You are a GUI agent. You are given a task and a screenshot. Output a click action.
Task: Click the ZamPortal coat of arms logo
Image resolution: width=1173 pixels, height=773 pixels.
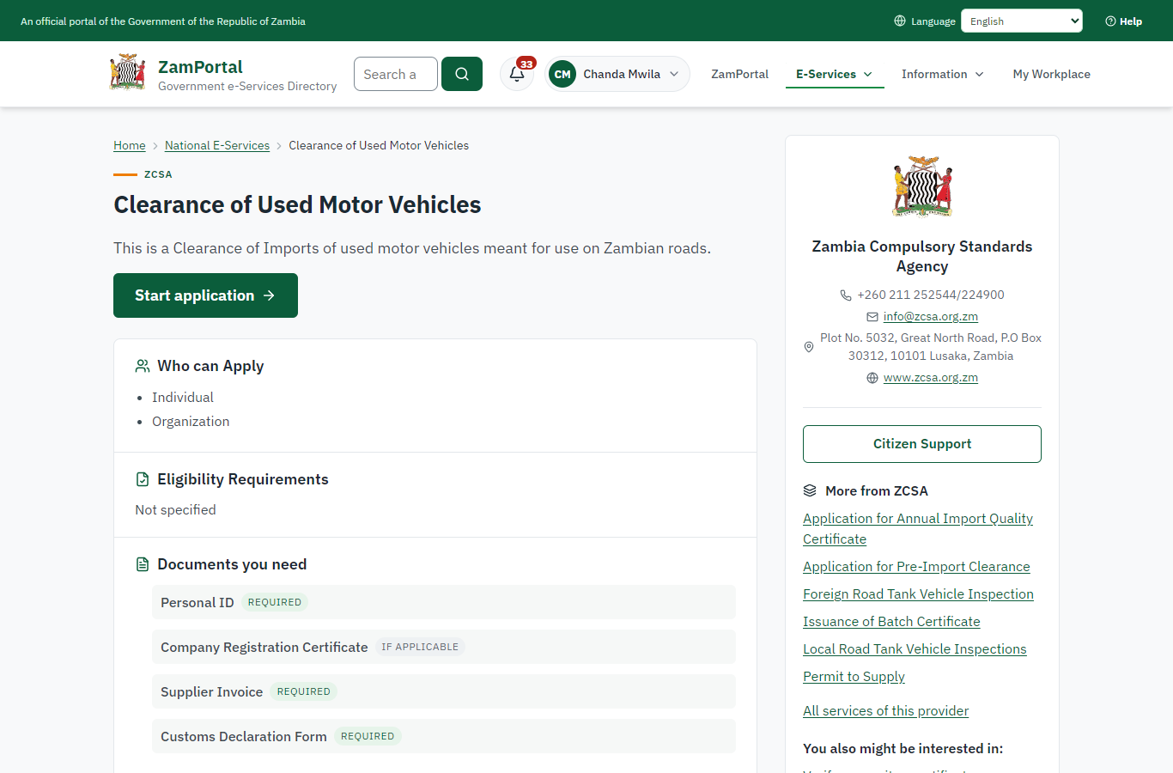coord(127,73)
